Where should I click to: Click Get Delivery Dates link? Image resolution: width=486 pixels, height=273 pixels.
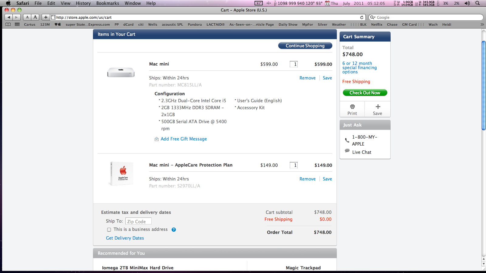pos(125,238)
